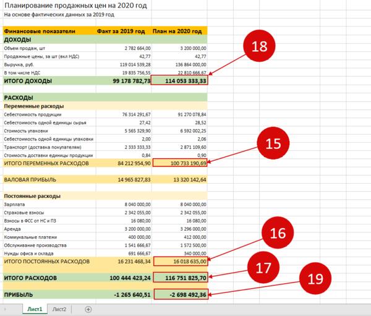
Task: Select the 'РАСХОДЫ' section cell
Action: 19,98
